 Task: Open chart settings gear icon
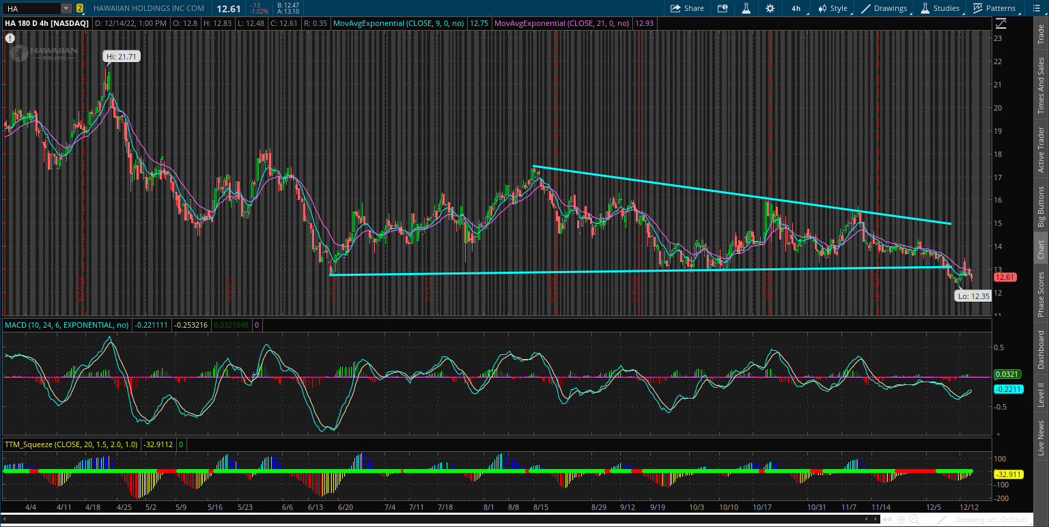[770, 8]
